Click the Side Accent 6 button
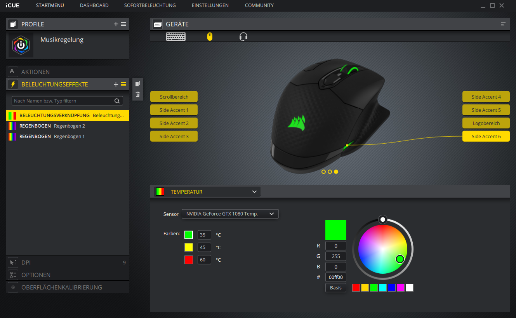The image size is (516, 318). [x=486, y=136]
